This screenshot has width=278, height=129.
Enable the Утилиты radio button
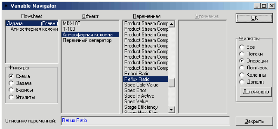11,97
